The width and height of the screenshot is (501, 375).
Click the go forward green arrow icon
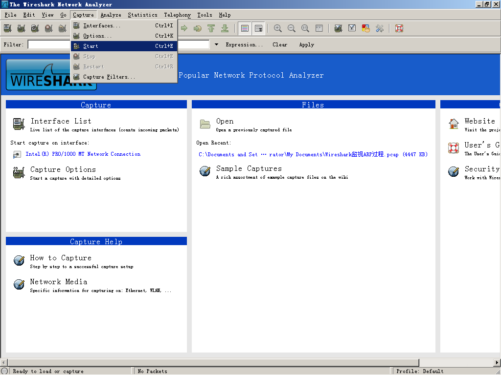click(x=184, y=28)
